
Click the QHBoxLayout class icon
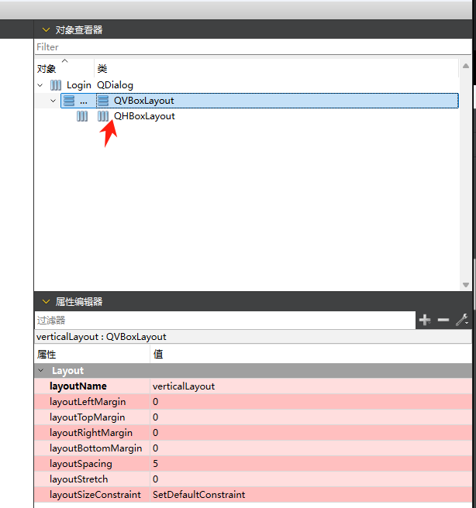pyautogui.click(x=103, y=116)
